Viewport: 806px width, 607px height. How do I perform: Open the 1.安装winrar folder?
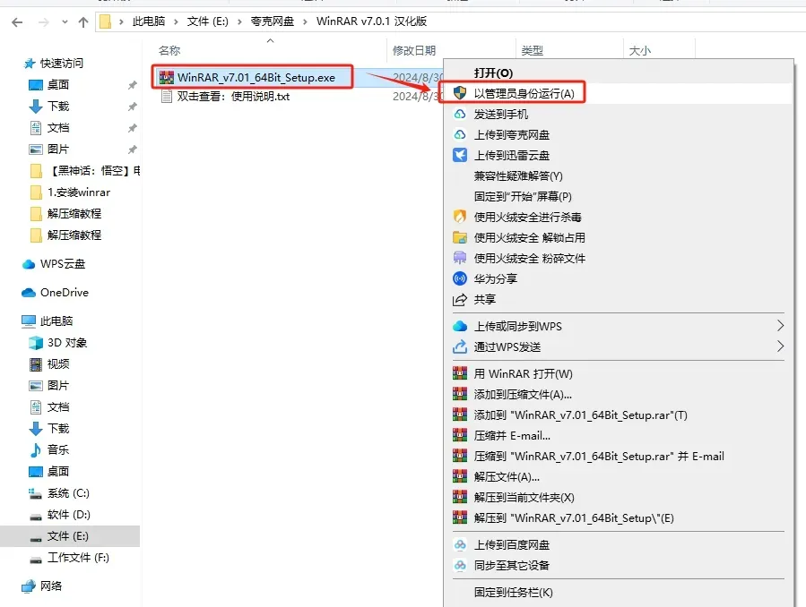point(79,192)
